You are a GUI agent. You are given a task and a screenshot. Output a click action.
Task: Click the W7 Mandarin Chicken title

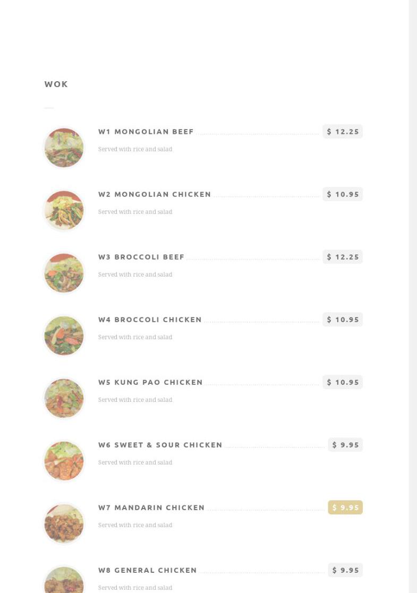[x=151, y=508]
